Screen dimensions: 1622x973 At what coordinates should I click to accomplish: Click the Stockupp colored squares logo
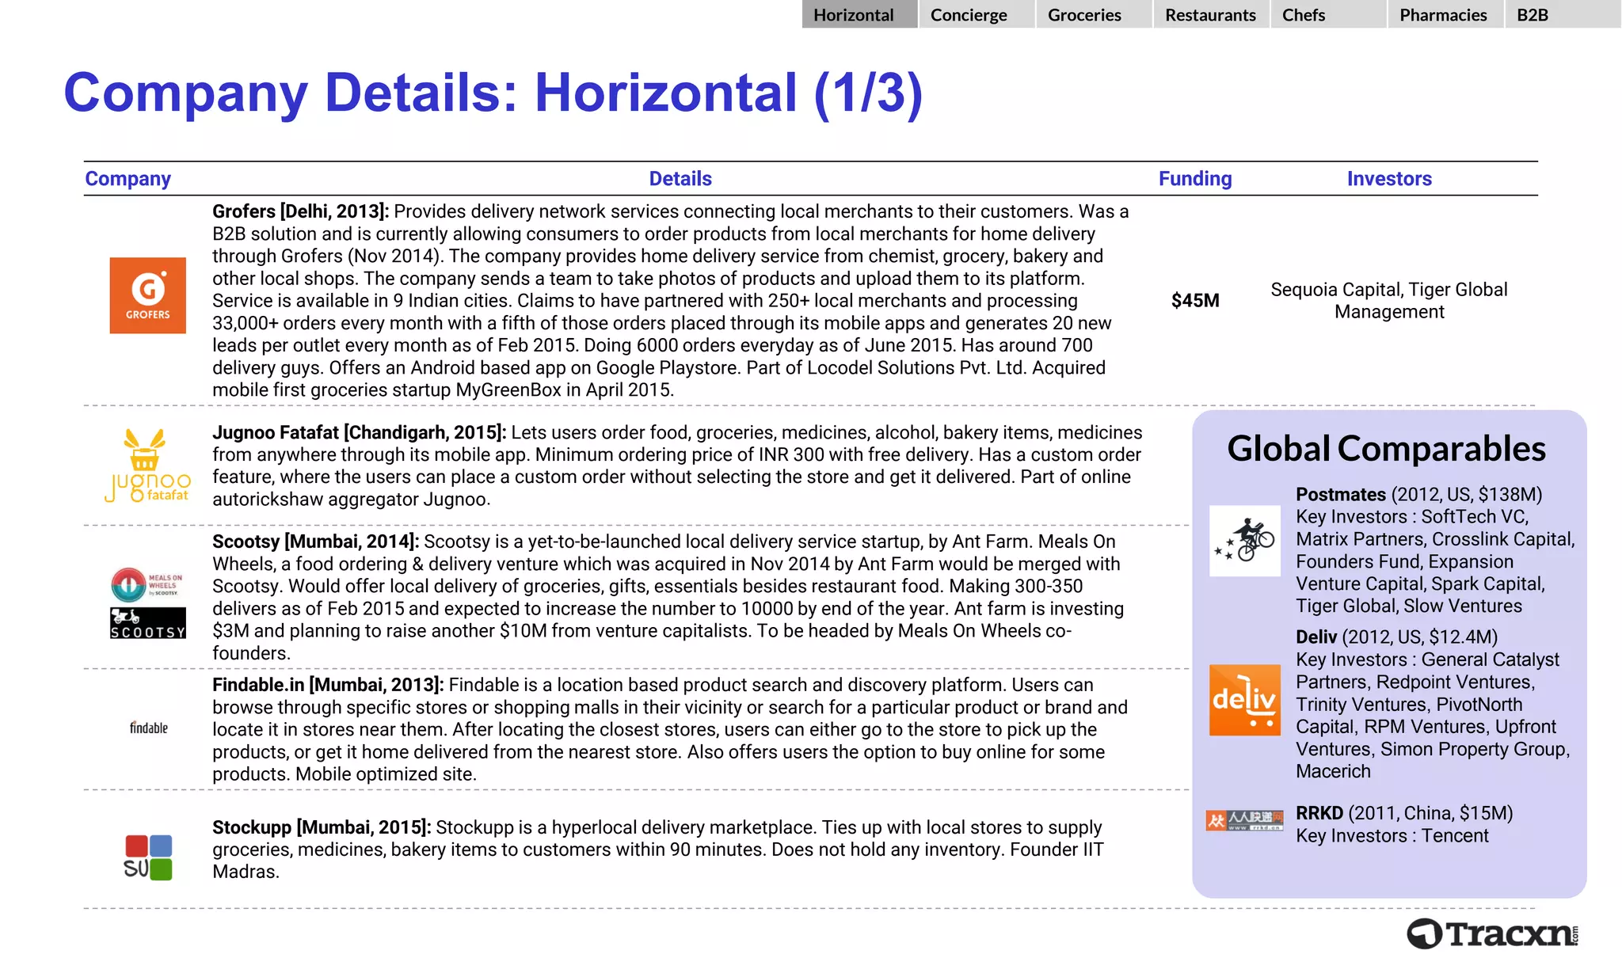click(148, 857)
